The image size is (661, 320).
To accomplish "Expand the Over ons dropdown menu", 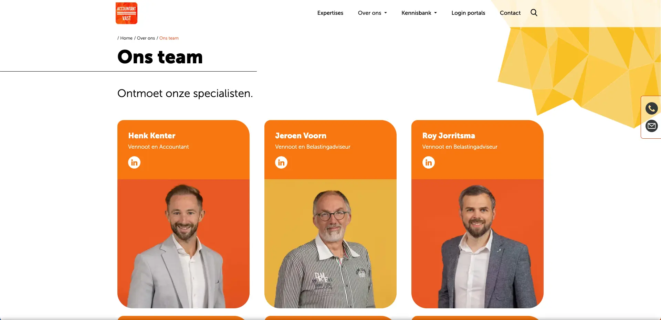I will (372, 13).
